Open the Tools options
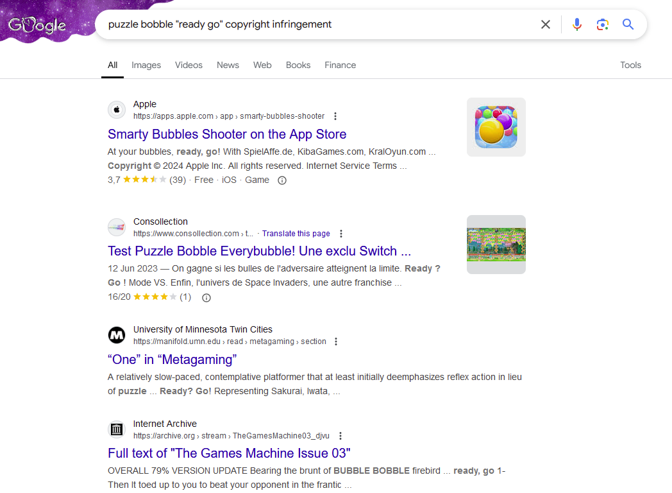672x493 pixels. tap(630, 65)
